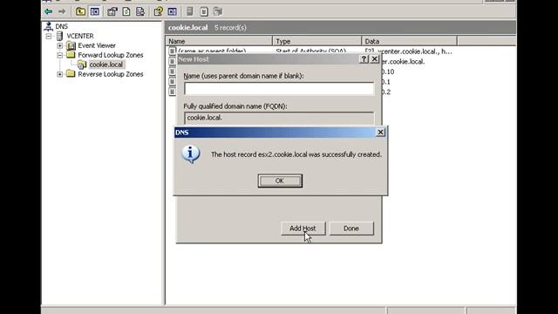Expand the Event Viewer node
The height and width of the screenshot is (314, 558).
(x=60, y=45)
